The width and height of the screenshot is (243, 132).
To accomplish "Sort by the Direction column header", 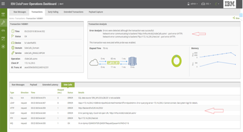I will point(25,92).
